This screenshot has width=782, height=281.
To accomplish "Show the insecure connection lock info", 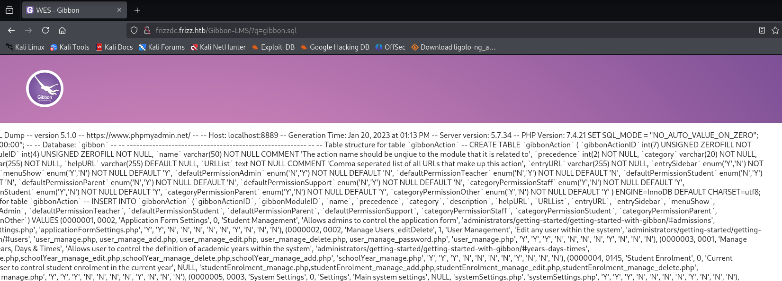I will [x=147, y=30].
